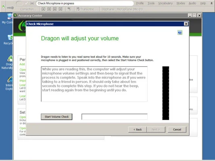Screen dimensions: 215x161
Task: Click the black audio level meter
Action: click(166, 93)
